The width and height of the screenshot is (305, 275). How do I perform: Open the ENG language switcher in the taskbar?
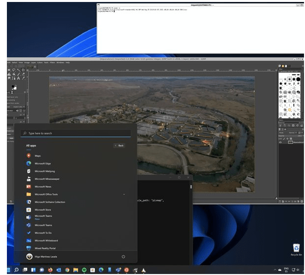point(286,270)
